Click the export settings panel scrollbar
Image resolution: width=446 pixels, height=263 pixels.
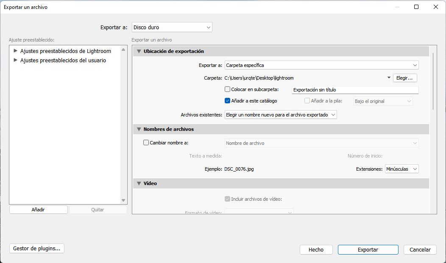click(433, 80)
